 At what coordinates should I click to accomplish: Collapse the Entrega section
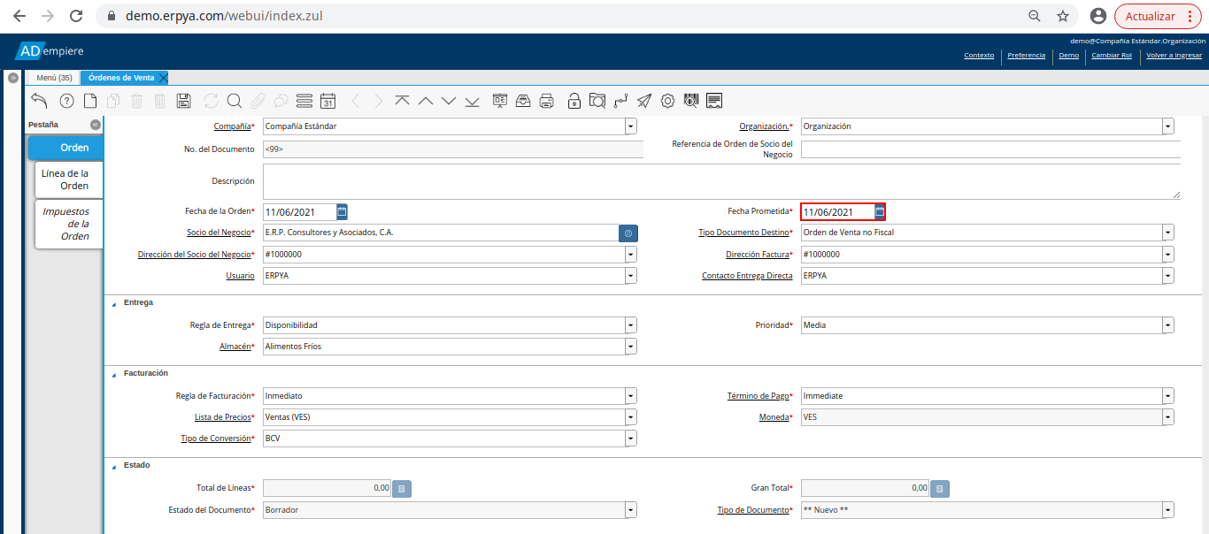point(113,303)
